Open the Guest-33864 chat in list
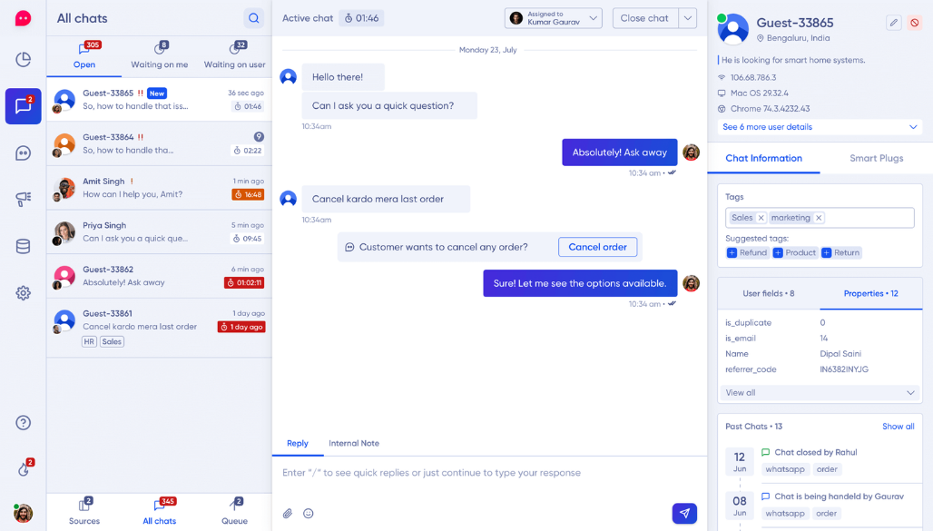 point(160,144)
